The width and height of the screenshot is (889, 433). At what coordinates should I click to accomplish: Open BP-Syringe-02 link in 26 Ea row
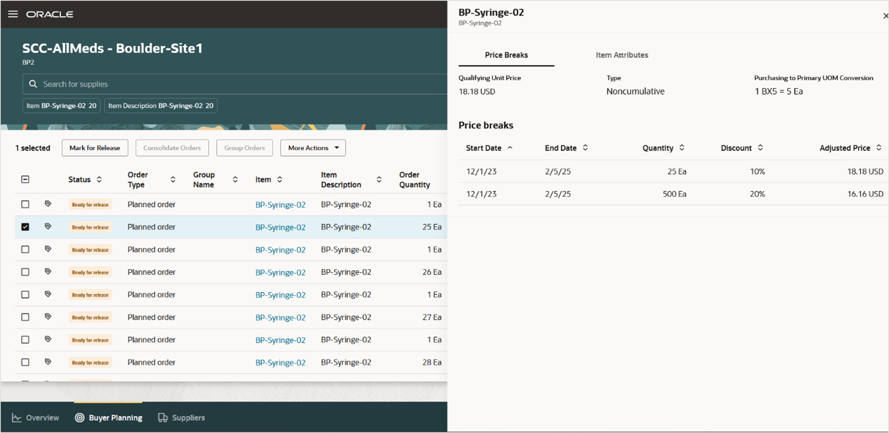280,272
